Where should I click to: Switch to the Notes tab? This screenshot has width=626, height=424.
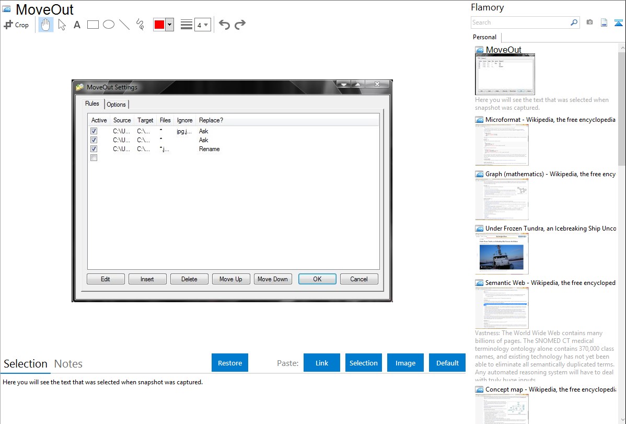[x=68, y=364]
